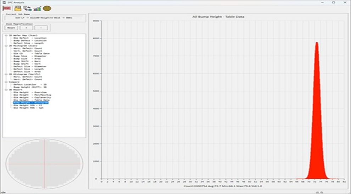The width and height of the screenshot is (351, 194).
Task: Click the All Bump Height chart title
Action: tap(218, 17)
